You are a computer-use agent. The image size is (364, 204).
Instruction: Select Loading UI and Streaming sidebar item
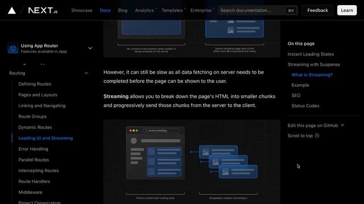coord(45,138)
